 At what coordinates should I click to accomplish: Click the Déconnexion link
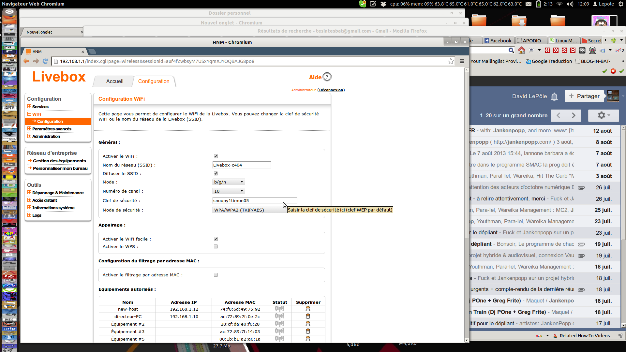click(331, 90)
